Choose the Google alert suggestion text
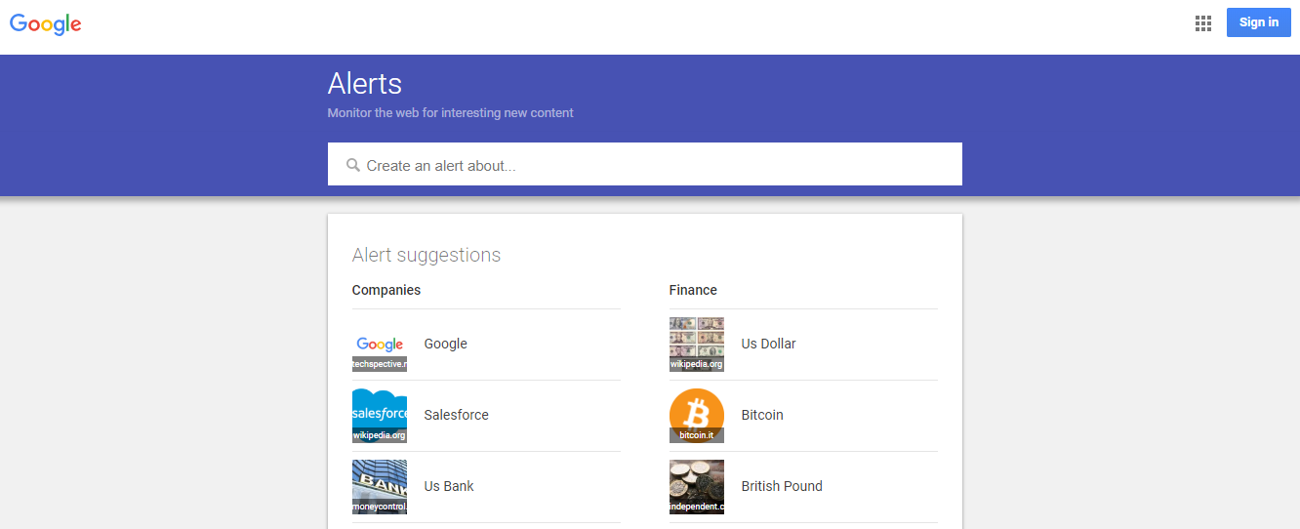The image size is (1300, 529). (445, 344)
